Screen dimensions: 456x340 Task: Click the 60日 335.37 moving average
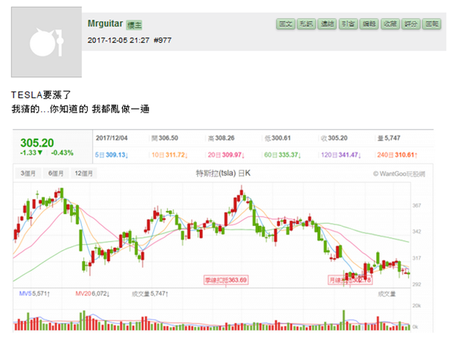(x=283, y=155)
